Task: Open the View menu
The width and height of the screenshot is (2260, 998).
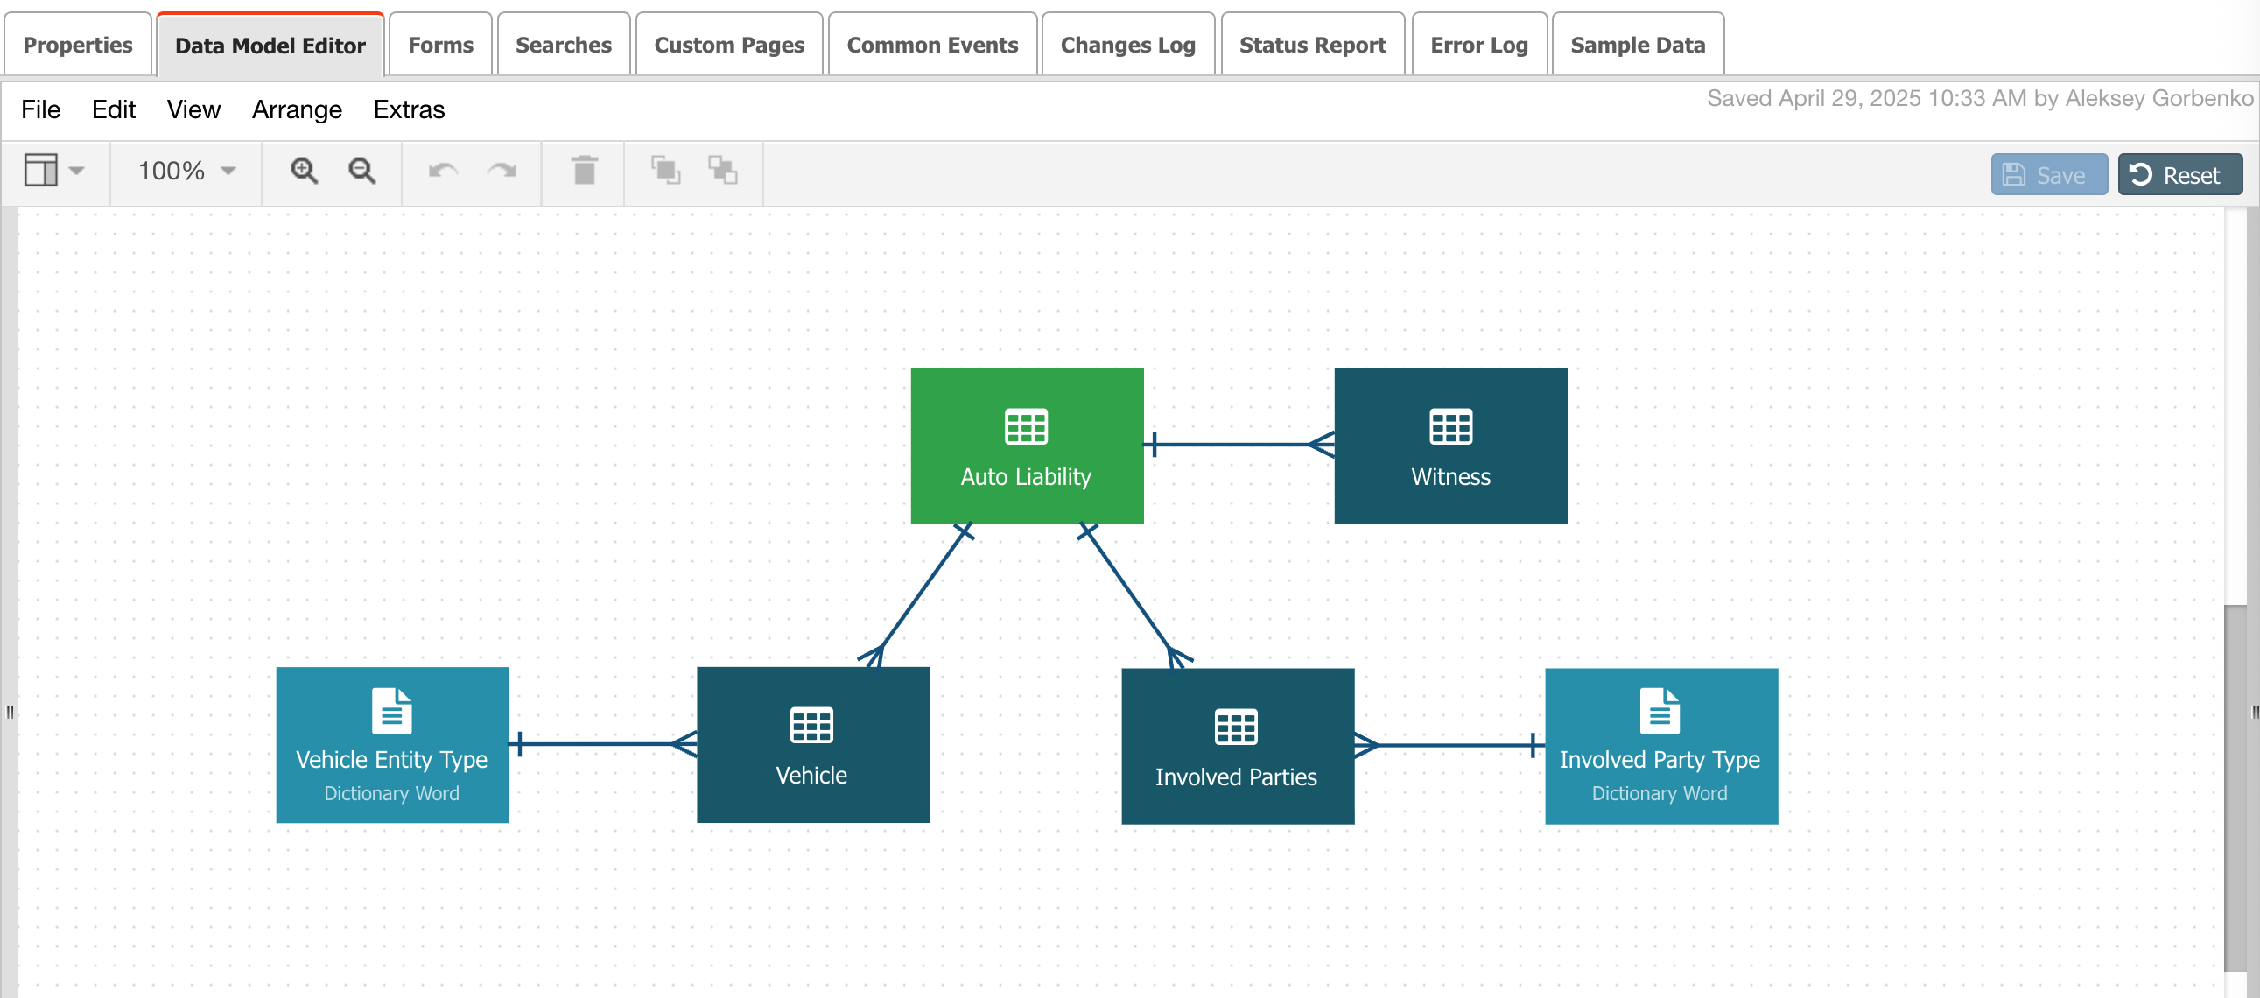Action: click(x=193, y=109)
